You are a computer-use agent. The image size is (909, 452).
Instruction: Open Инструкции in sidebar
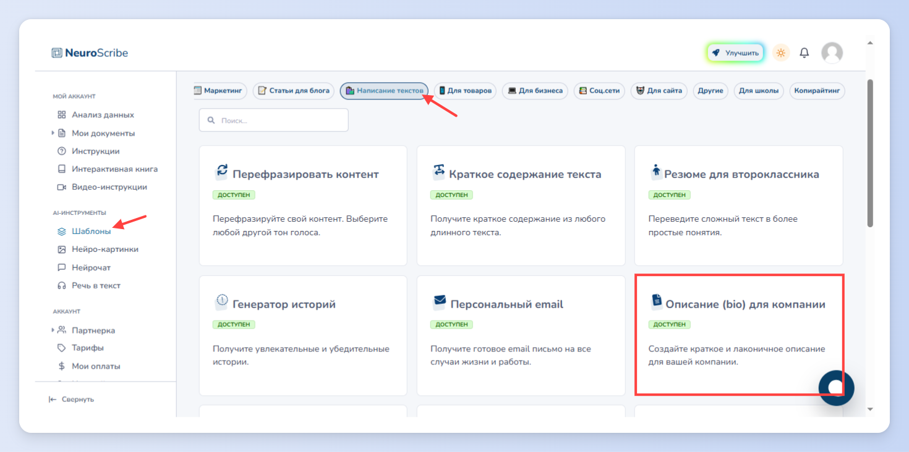88,151
